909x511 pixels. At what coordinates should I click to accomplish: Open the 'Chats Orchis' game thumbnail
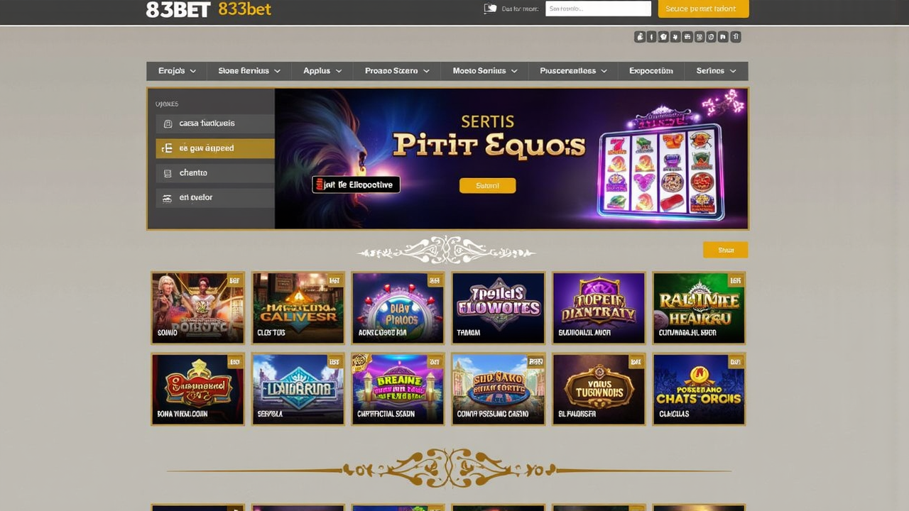click(699, 390)
